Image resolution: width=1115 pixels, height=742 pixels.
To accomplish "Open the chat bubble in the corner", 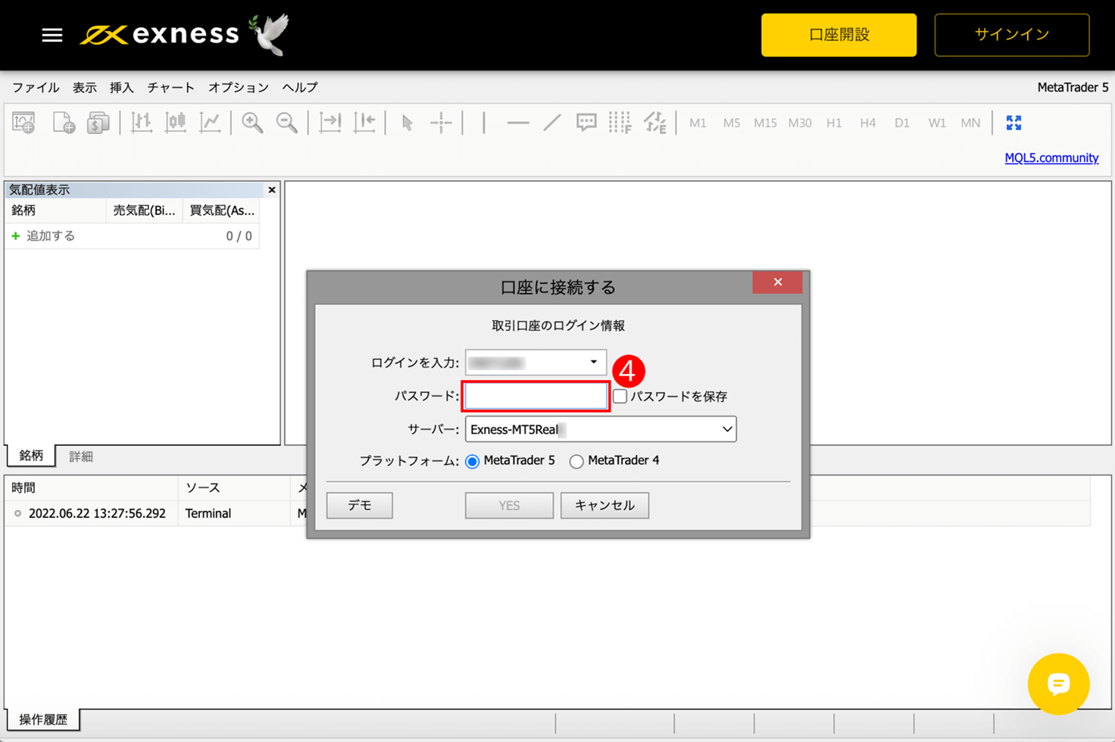I will click(1058, 684).
